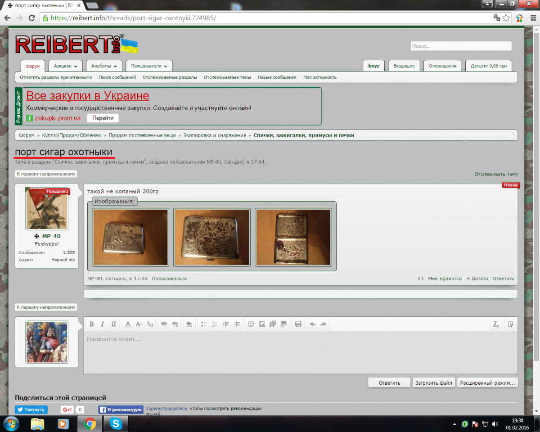The height and width of the screenshot is (432, 540).
Task: Expand the Аукцион dropdown menu
Action: coord(65,66)
